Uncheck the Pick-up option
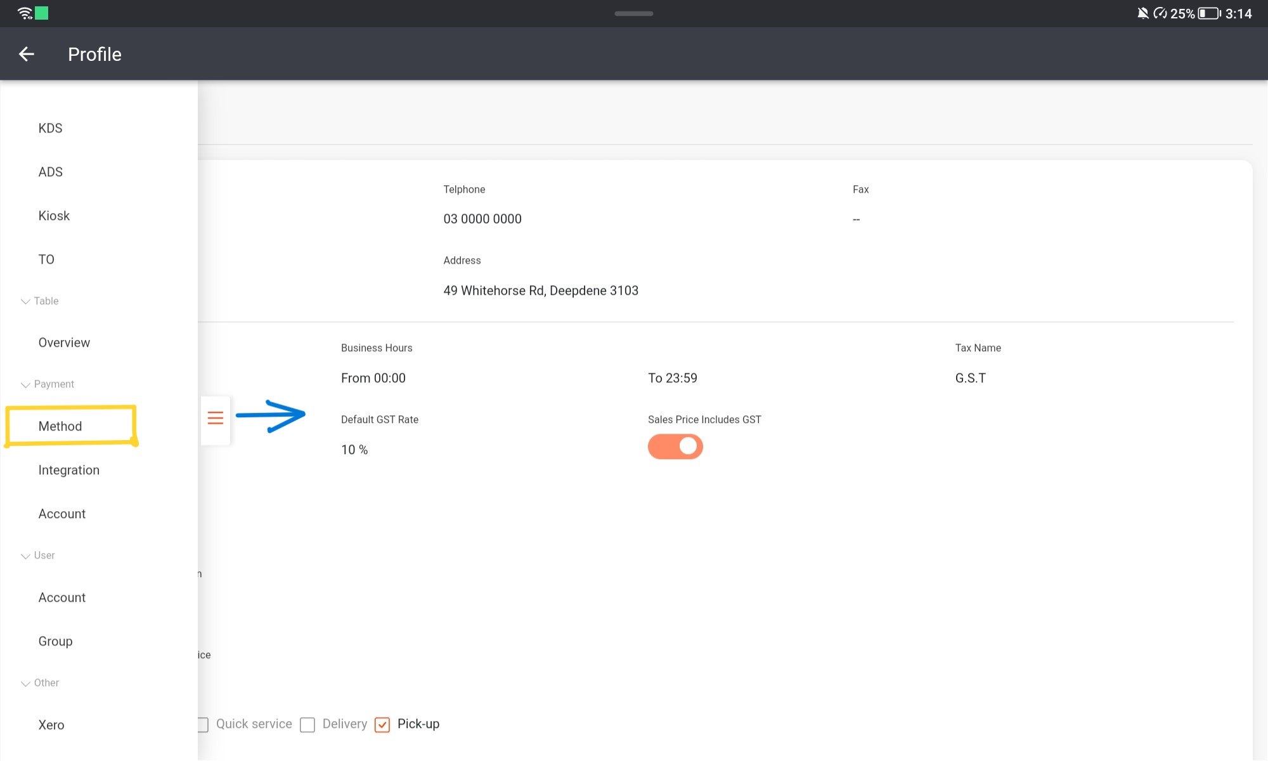Image resolution: width=1268 pixels, height=761 pixels. pyautogui.click(x=382, y=724)
